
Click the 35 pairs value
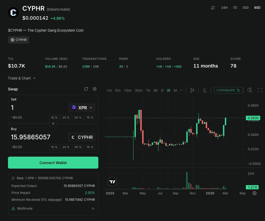(121, 66)
